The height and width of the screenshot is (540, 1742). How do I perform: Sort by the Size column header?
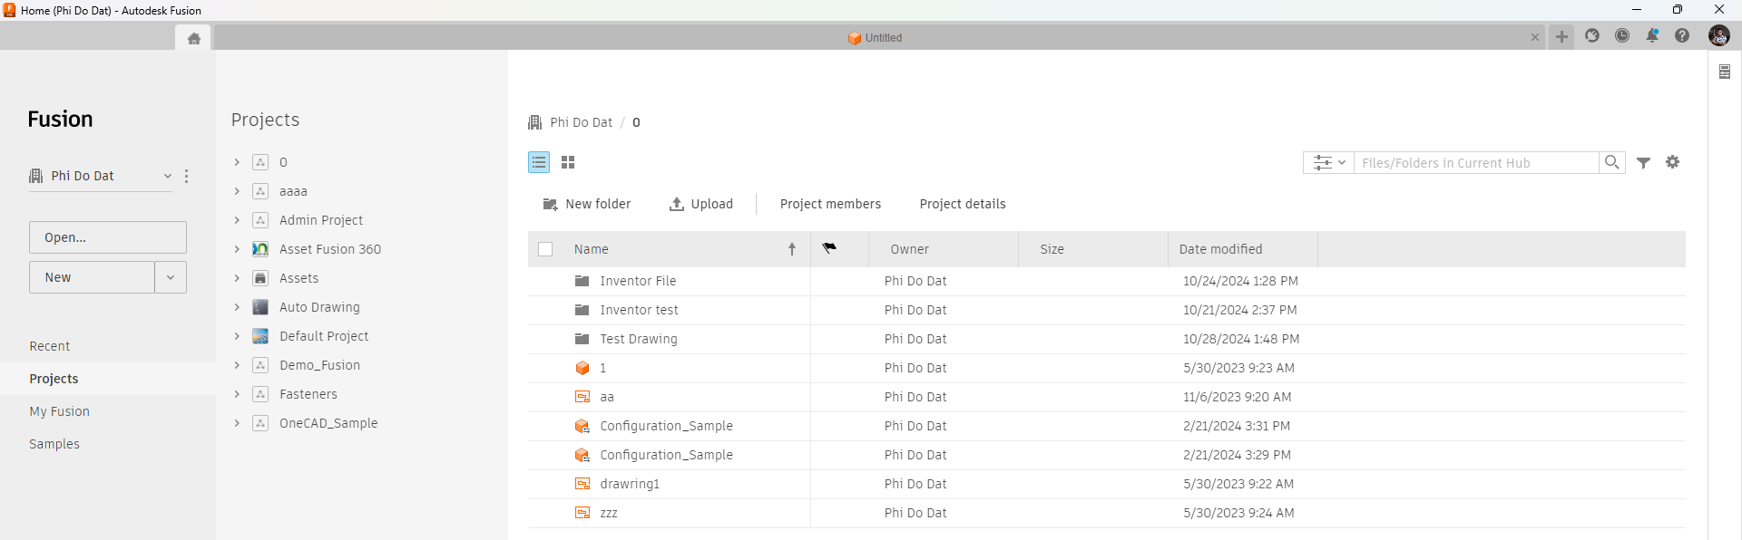1052,249
